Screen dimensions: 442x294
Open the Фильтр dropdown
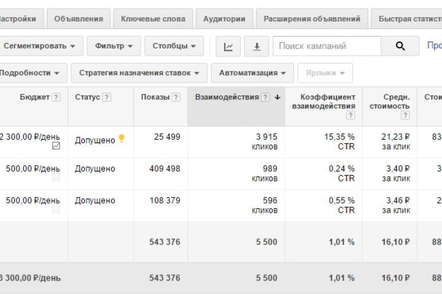pos(114,46)
